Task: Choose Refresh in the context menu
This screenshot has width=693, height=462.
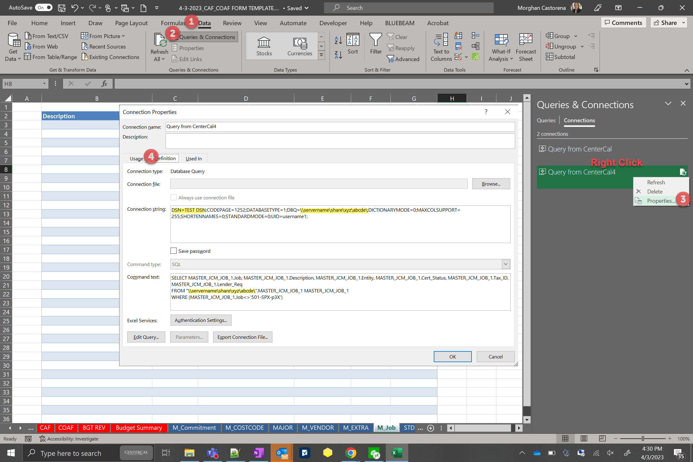Action: coord(656,182)
